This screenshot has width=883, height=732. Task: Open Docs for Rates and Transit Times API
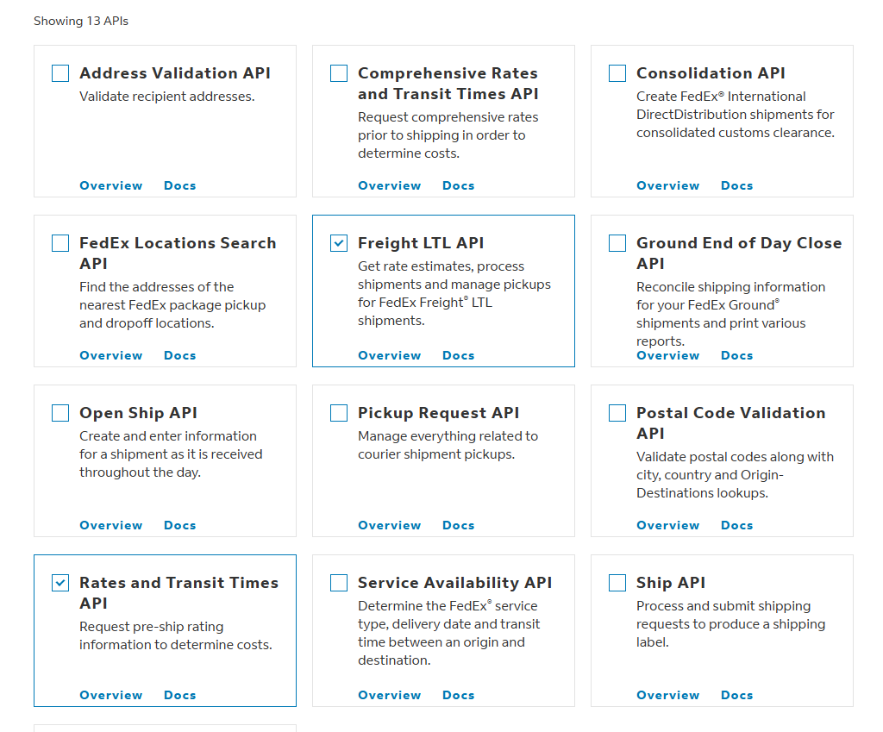(x=179, y=695)
